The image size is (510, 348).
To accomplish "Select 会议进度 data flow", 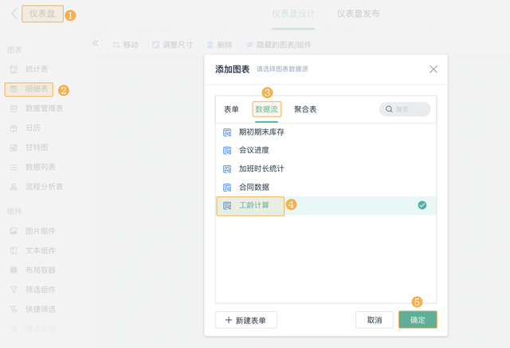I will (326, 150).
